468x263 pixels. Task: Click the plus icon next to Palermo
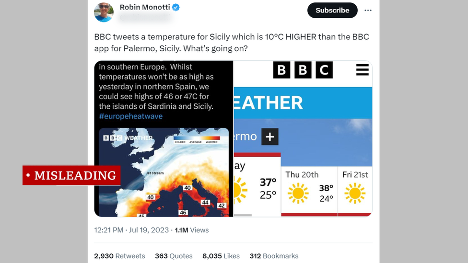click(269, 137)
